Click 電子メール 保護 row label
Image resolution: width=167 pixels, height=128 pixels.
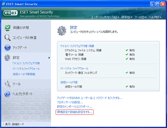pyautogui.click(x=74, y=54)
